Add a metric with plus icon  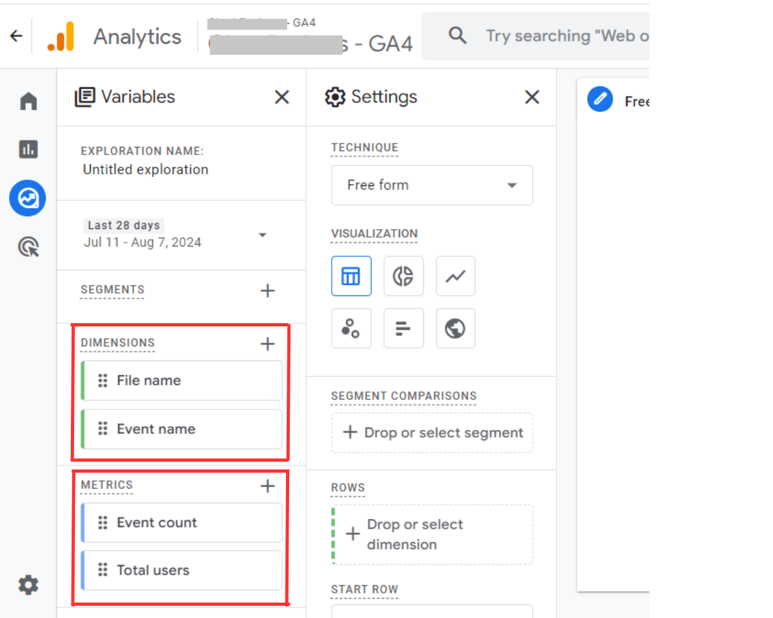(267, 485)
